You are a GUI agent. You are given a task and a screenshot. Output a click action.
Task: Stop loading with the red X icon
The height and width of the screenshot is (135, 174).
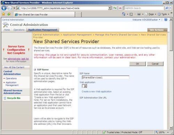pos(120,8)
